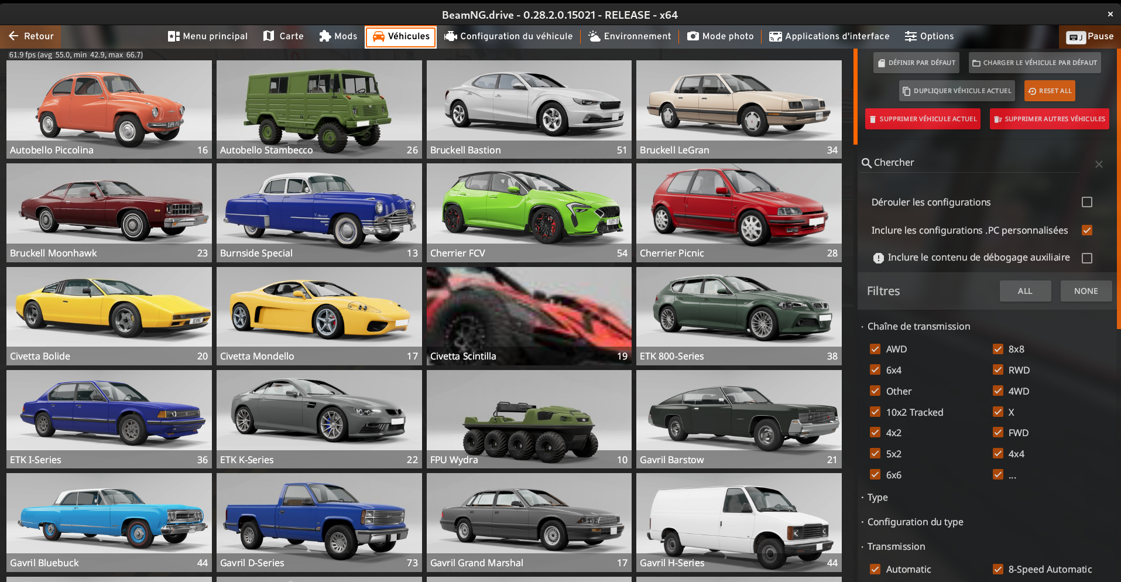Choose the Civetta Bolide vehicle
This screenshot has width=1121, height=582.
click(x=109, y=316)
